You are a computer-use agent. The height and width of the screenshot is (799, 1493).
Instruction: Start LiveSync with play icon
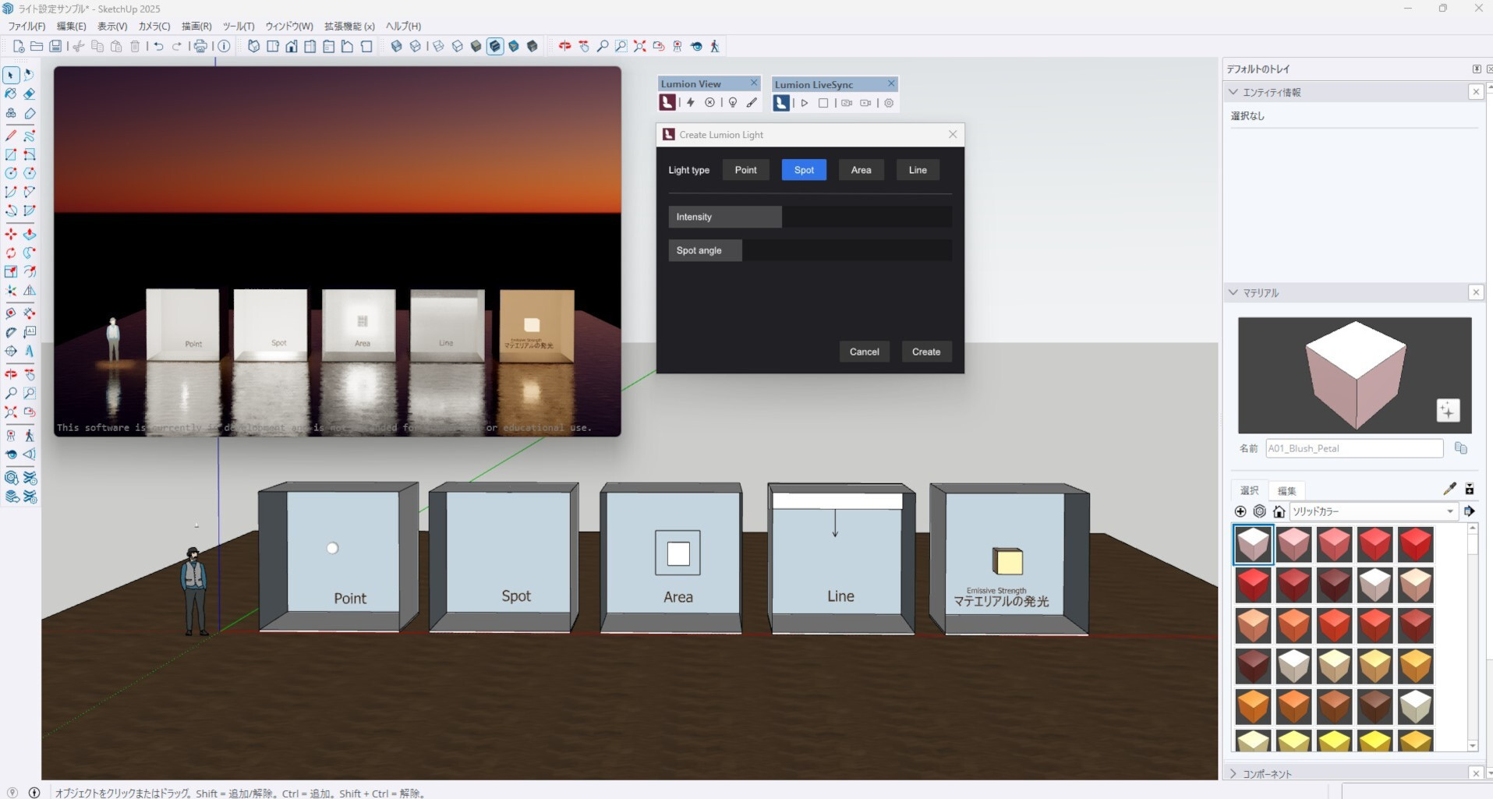point(805,103)
